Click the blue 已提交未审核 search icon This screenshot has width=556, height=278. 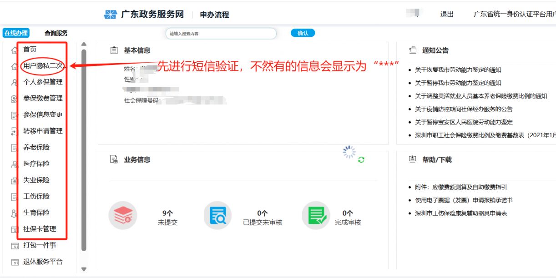coord(217,215)
